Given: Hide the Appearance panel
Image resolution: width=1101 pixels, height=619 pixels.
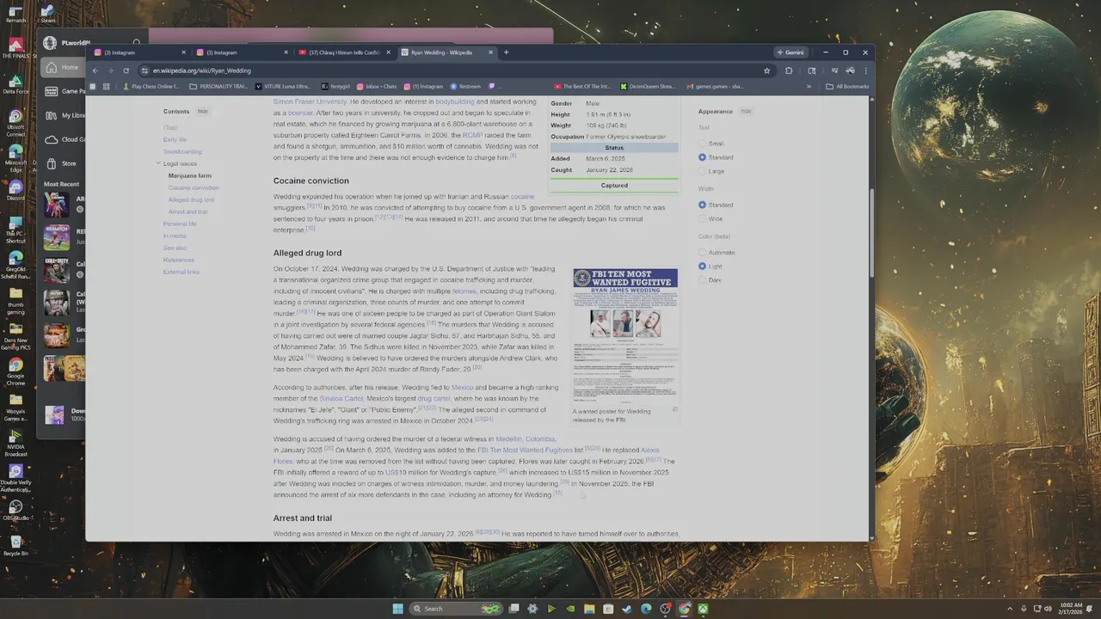Looking at the screenshot, I should [x=746, y=111].
